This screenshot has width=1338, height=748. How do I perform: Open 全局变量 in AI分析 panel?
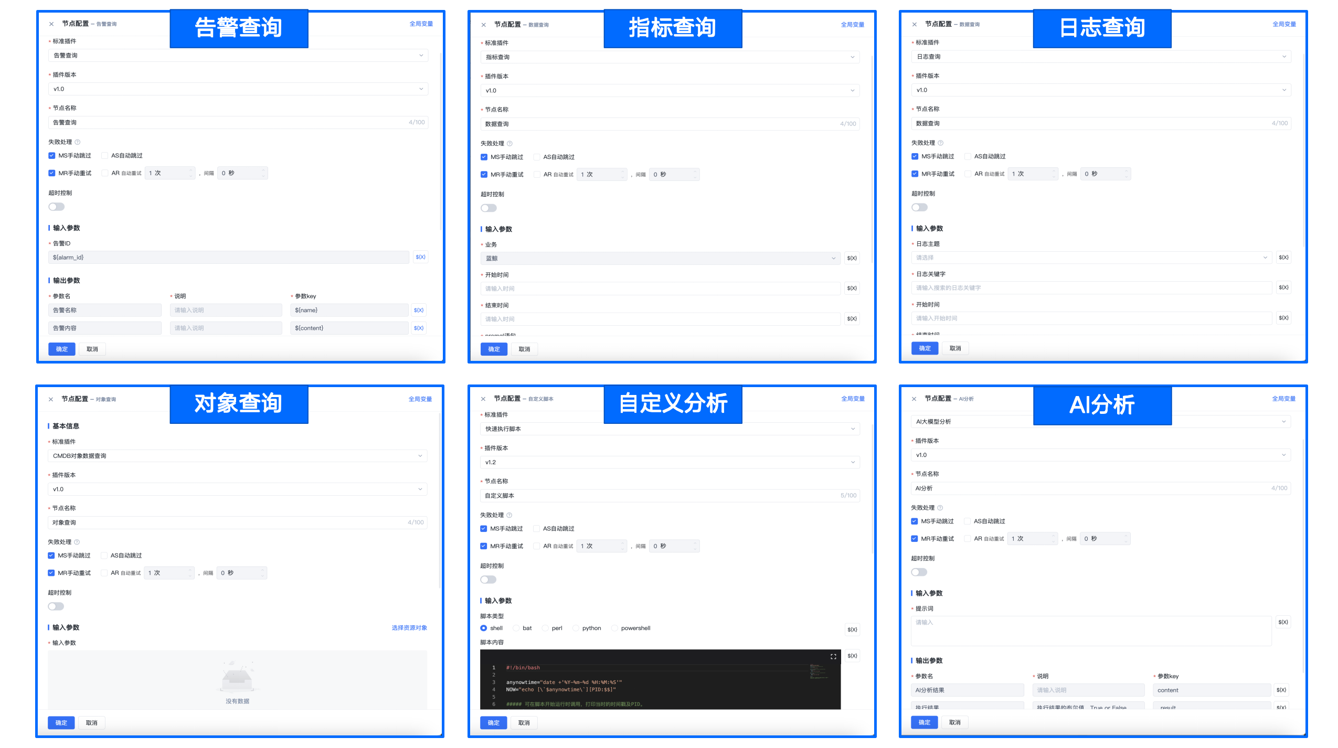1283,399
